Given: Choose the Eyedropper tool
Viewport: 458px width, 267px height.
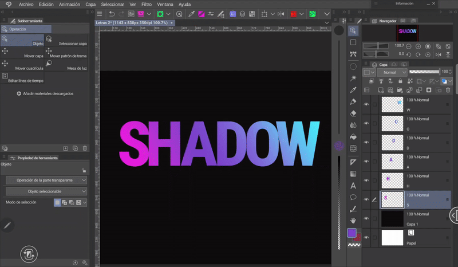Looking at the screenshot, I should (x=353, y=90).
